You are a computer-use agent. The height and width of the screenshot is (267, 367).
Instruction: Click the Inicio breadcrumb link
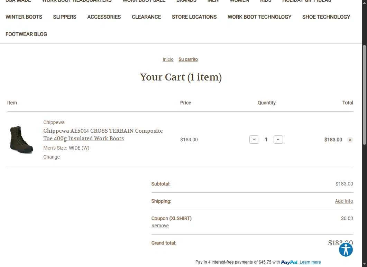pos(168,59)
